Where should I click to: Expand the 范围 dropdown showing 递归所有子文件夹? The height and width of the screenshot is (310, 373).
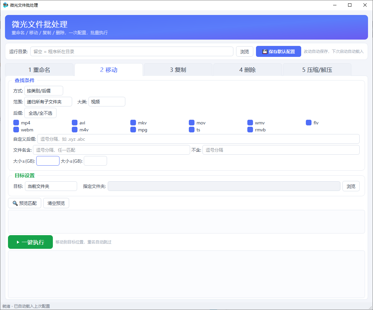(x=48, y=102)
